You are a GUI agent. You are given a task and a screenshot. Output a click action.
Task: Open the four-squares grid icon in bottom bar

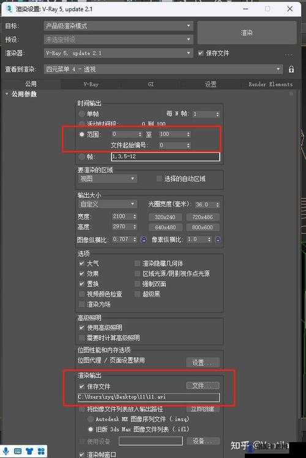point(41,451)
